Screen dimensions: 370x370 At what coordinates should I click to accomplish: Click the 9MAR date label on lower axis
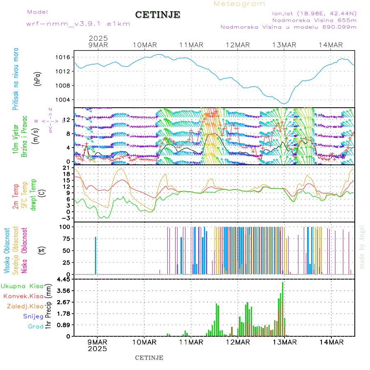(97, 342)
